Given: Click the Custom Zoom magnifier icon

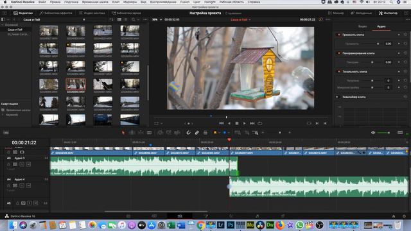Looking at the screenshot, I should point(255,133).
